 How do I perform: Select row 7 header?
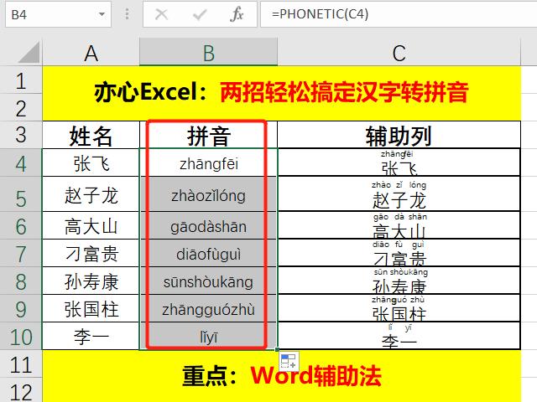(x=21, y=253)
